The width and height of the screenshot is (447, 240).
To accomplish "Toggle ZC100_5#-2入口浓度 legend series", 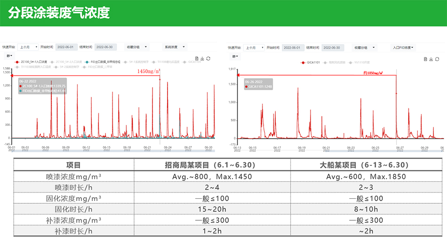I will (66, 62).
